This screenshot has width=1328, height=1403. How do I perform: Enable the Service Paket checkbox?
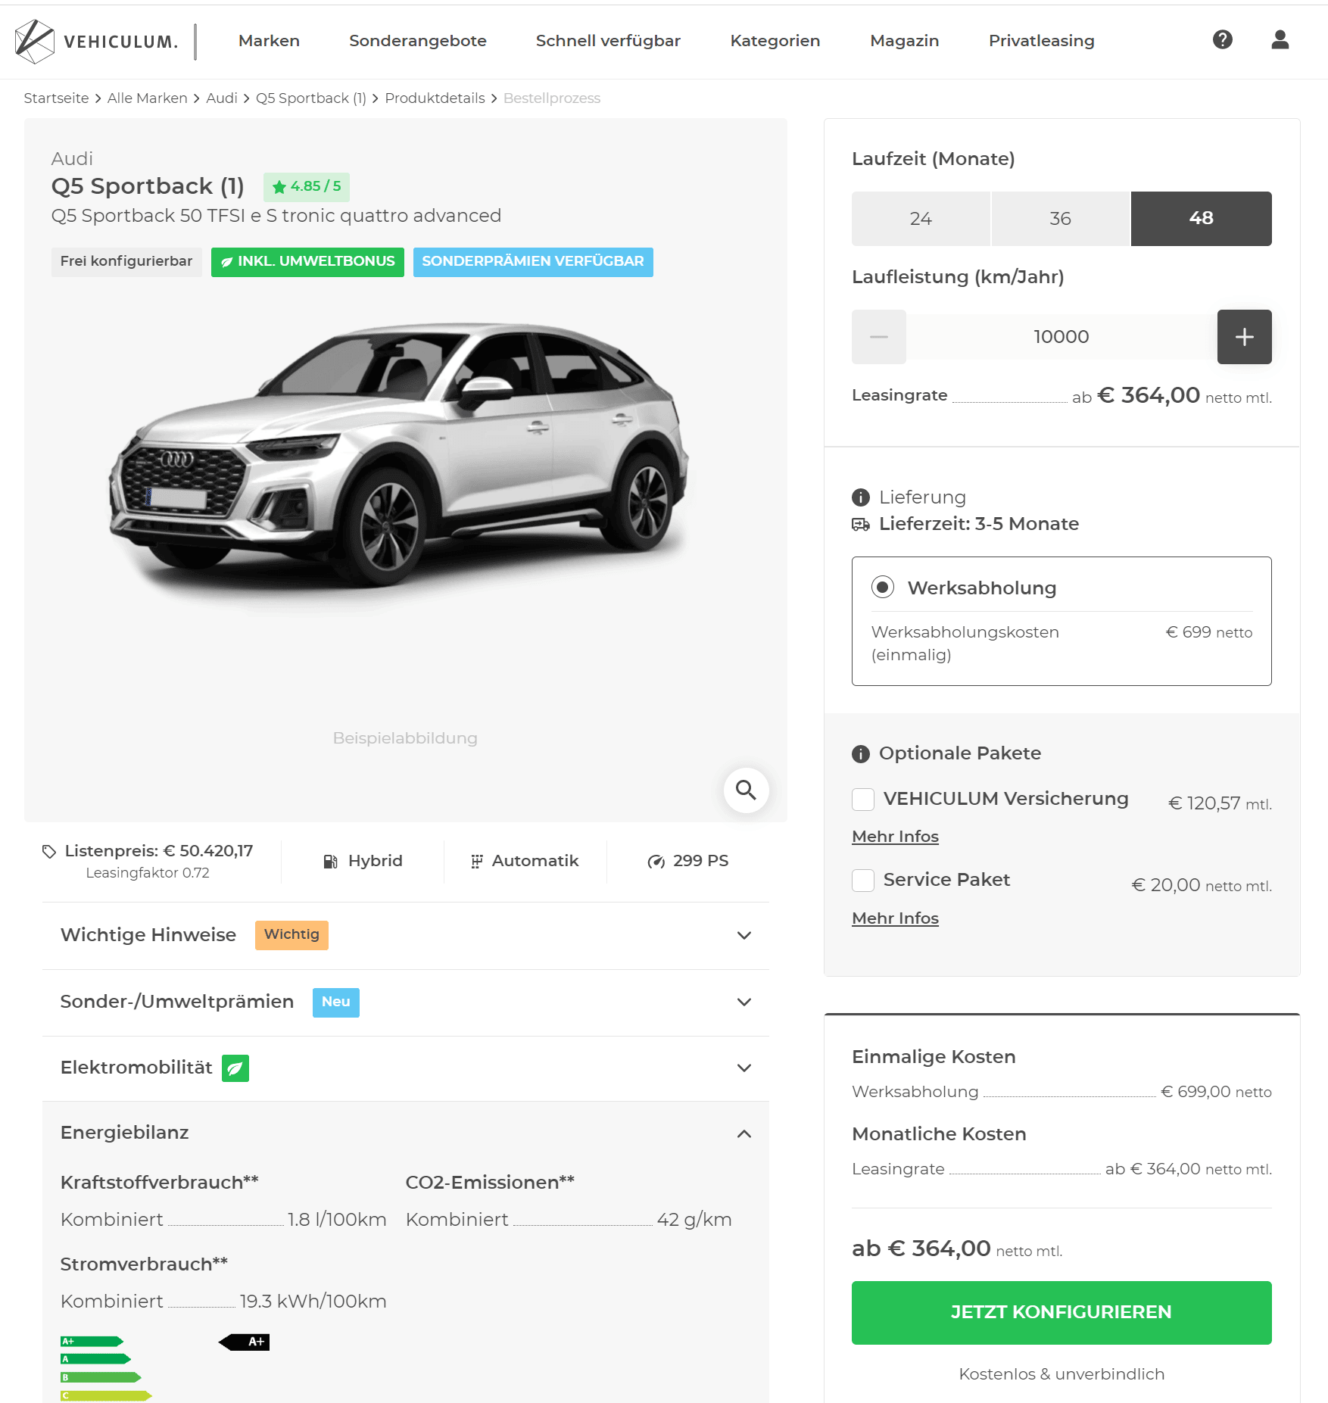pyautogui.click(x=862, y=881)
